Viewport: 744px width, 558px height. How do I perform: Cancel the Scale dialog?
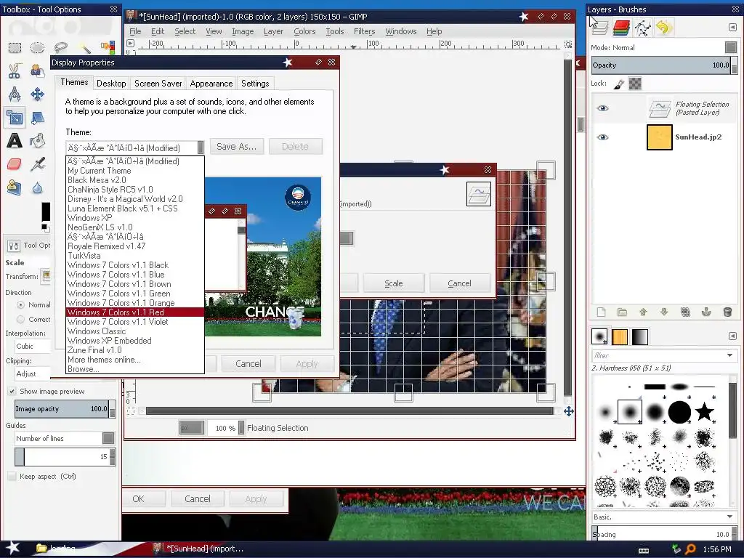tap(459, 283)
